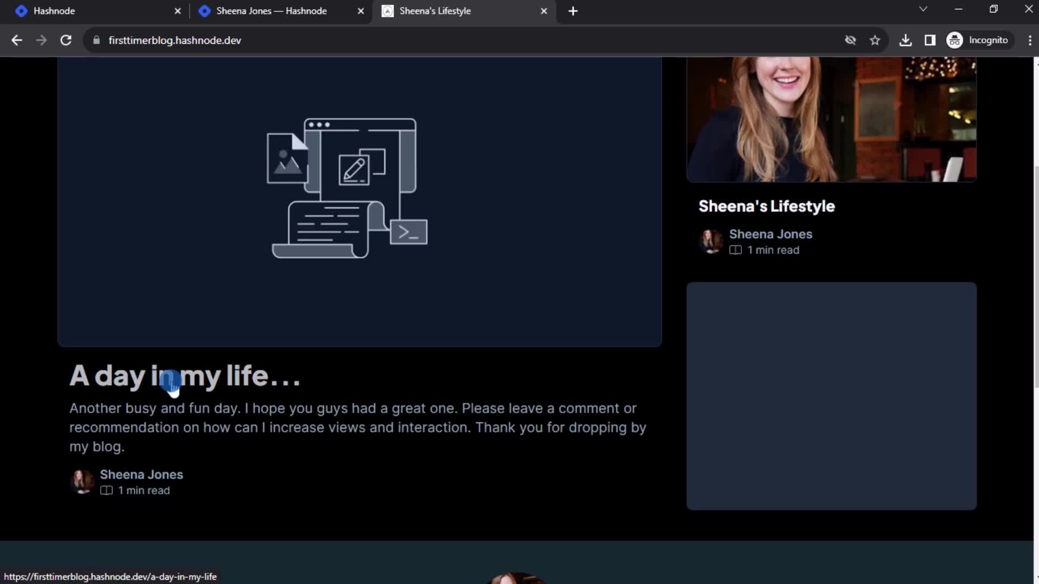View site info via the lock icon

[x=96, y=41]
